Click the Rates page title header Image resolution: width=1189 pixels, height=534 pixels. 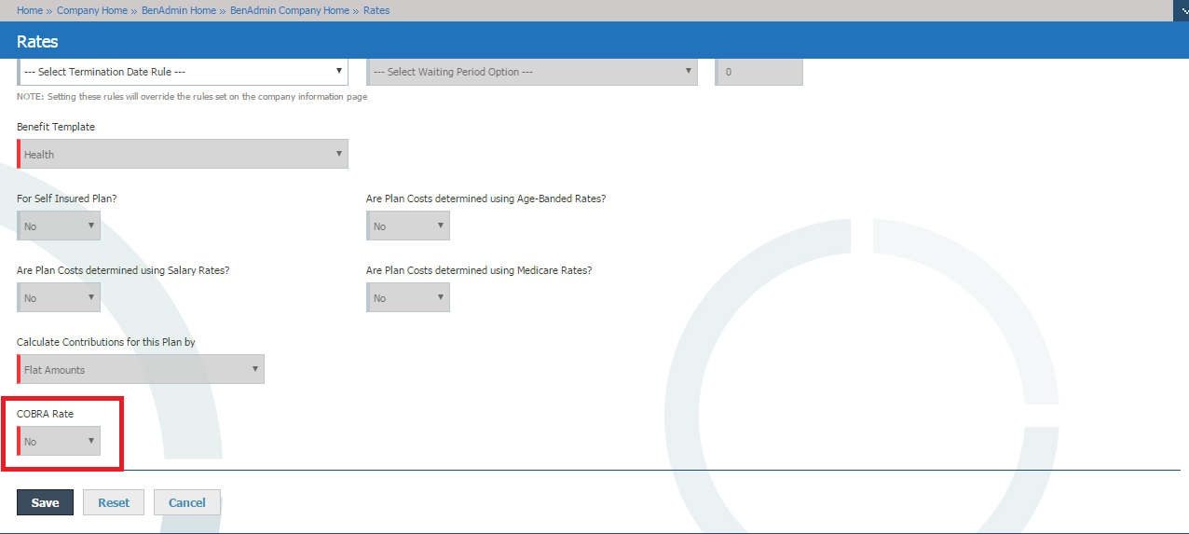click(37, 42)
